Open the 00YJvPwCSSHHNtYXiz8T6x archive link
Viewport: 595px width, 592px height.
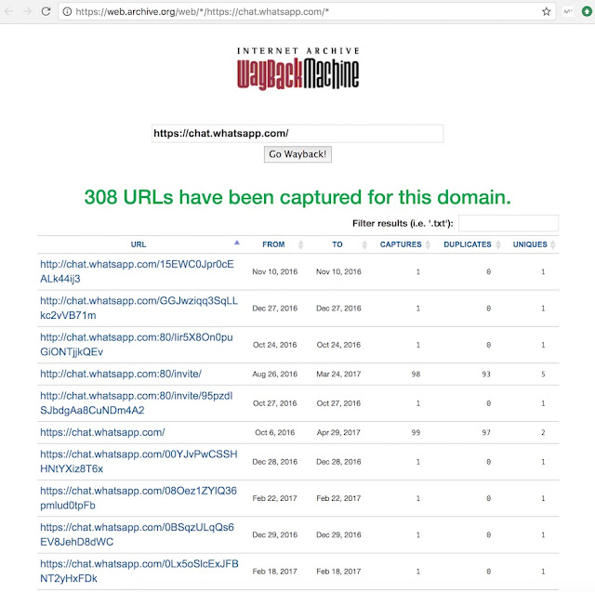click(139, 461)
